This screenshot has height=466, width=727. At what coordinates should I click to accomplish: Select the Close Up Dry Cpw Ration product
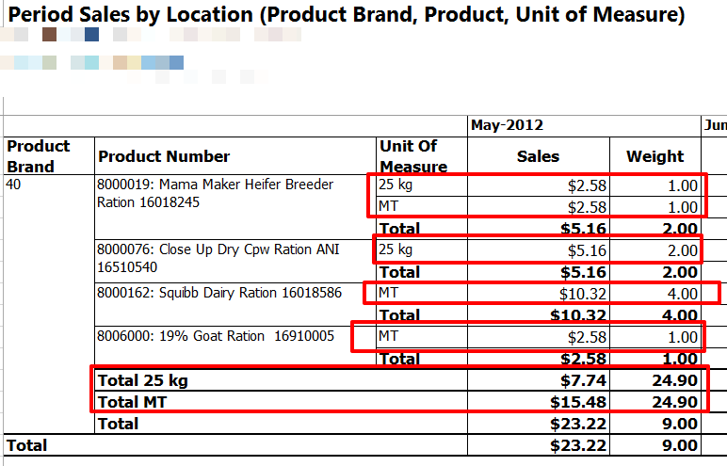pyautogui.click(x=218, y=258)
